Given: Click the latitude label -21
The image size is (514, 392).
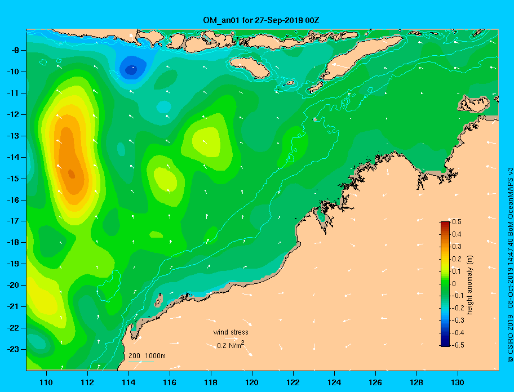Looking at the screenshot, I should 12,307.
